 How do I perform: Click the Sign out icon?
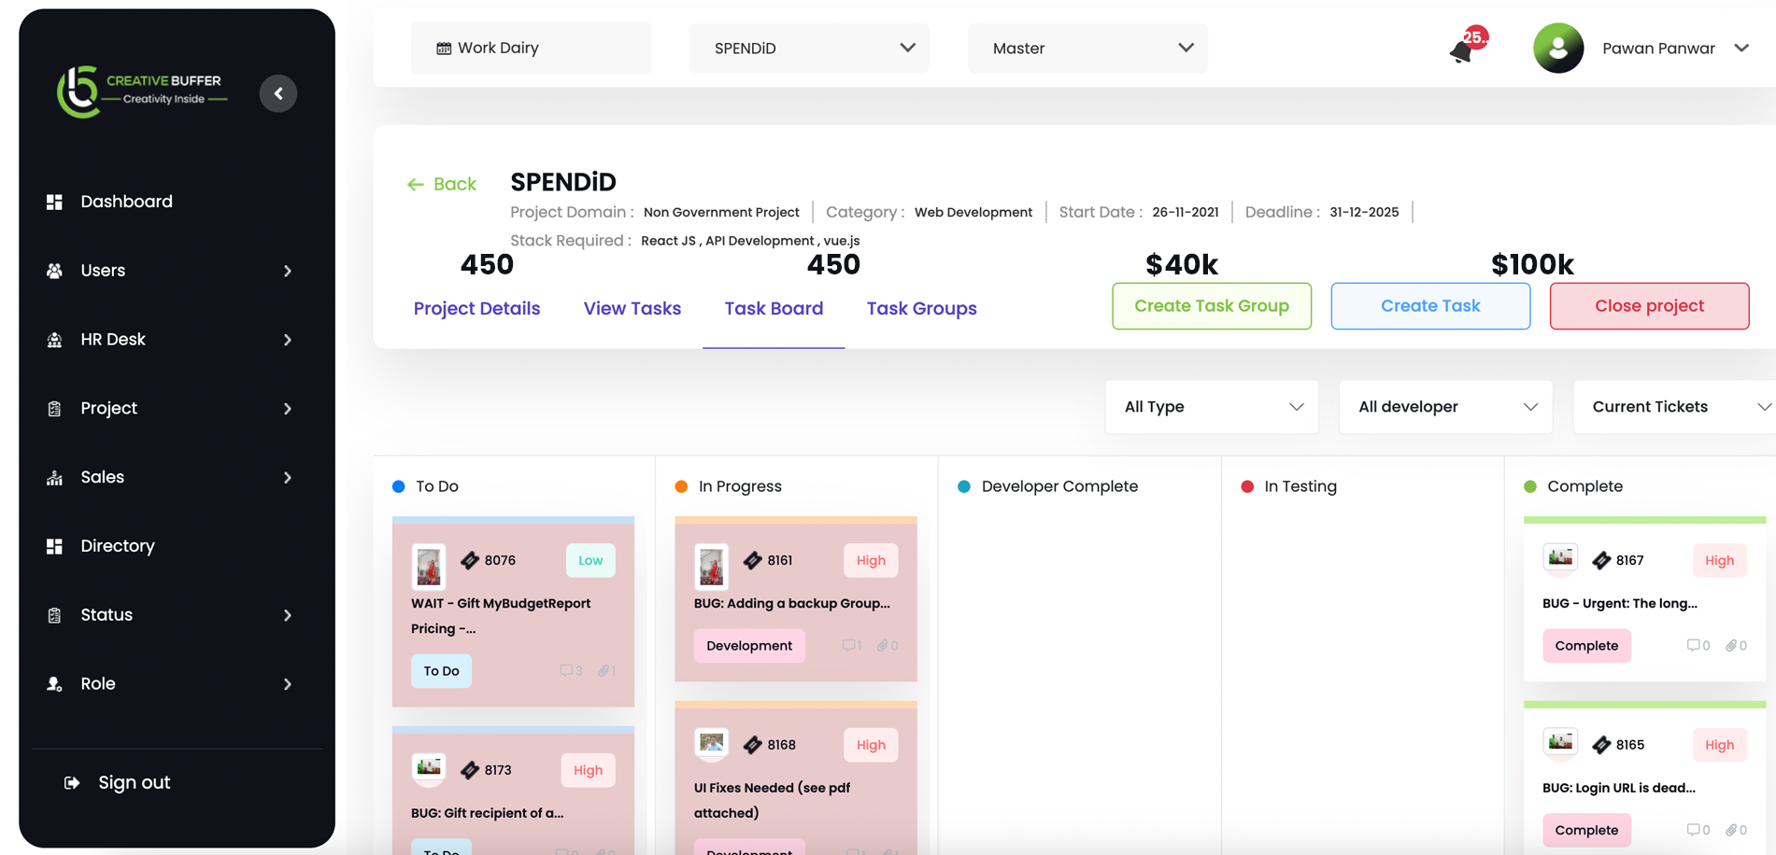72,782
